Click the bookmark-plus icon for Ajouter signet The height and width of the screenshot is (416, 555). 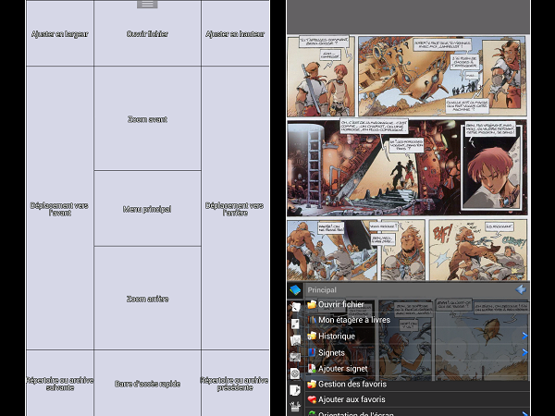coord(312,369)
